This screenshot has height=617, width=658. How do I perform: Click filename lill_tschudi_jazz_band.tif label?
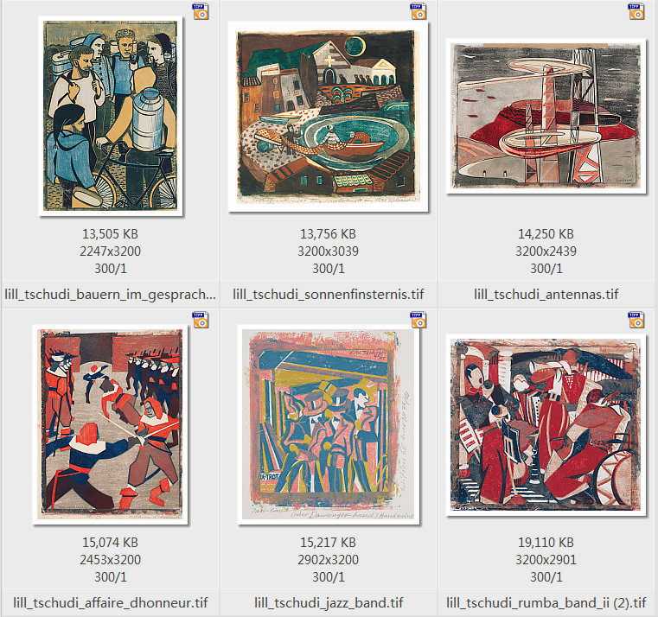tap(329, 602)
